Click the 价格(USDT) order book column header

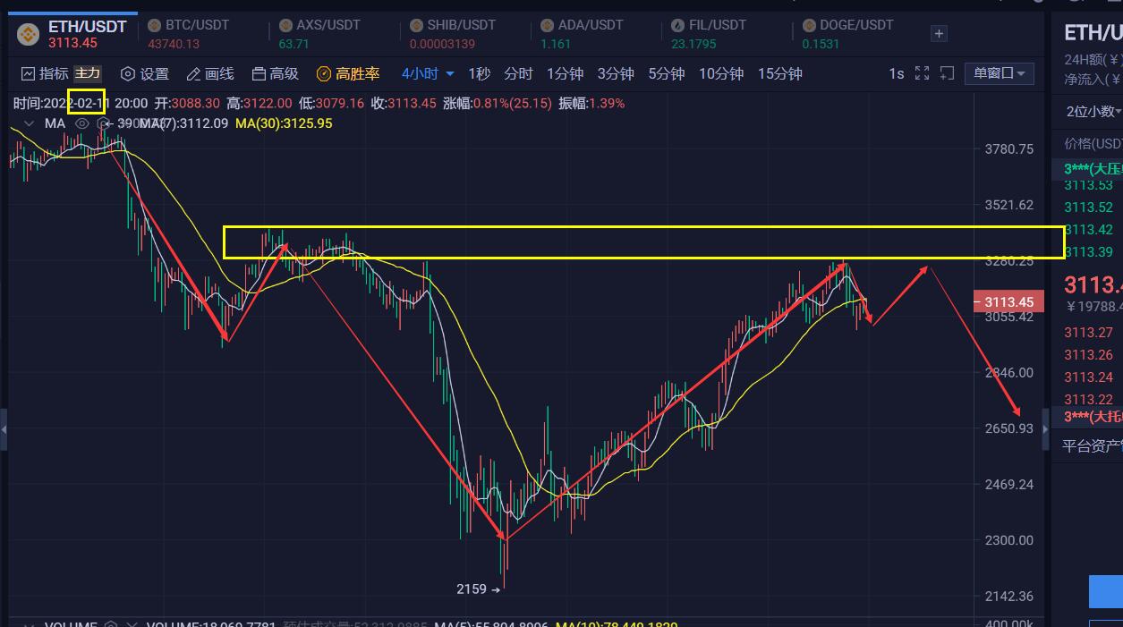1093,143
